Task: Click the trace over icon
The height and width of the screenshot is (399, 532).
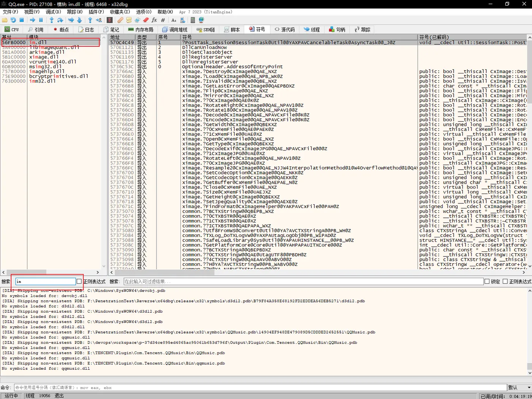Action: [79, 20]
